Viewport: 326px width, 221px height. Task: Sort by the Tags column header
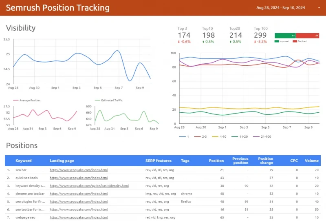(x=185, y=161)
